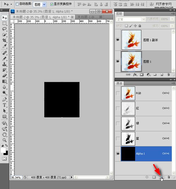Select the Clone Stamp tool
Screen dimensions: 176x189
[5, 64]
